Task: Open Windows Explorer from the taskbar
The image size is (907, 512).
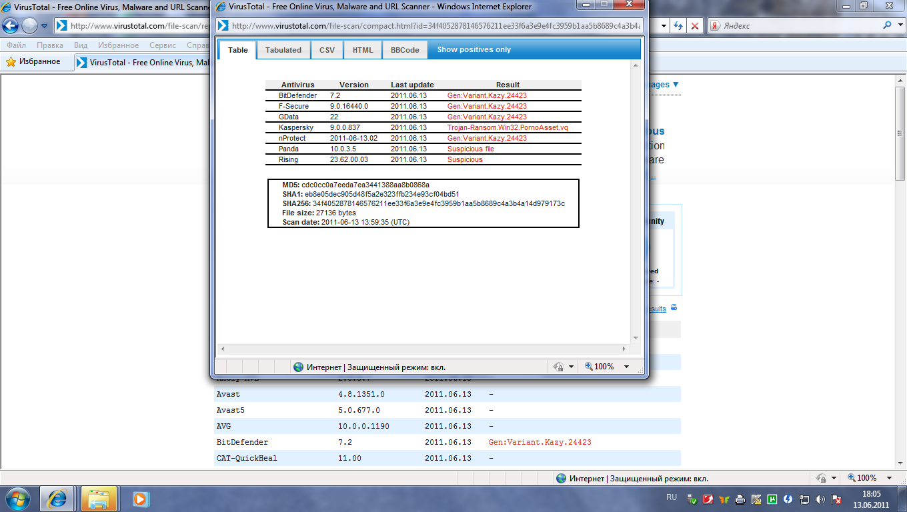Action: coord(99,499)
